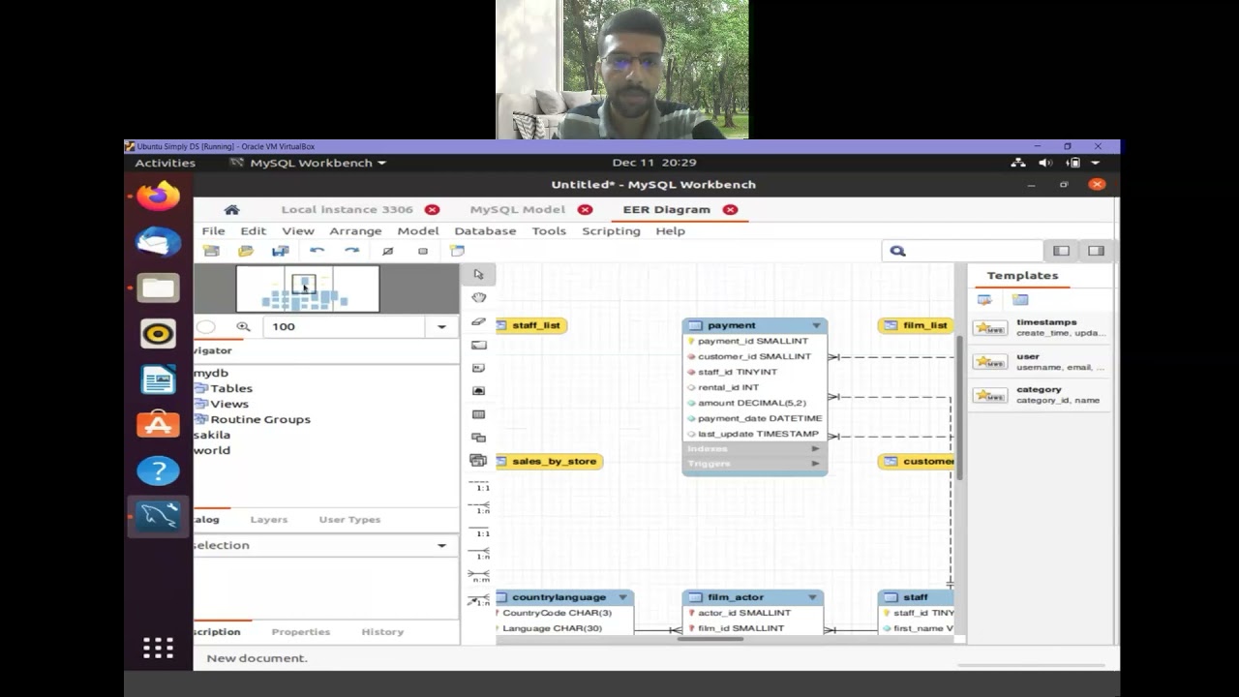Click the Undo arrow icon
The image size is (1239, 697).
tap(317, 251)
